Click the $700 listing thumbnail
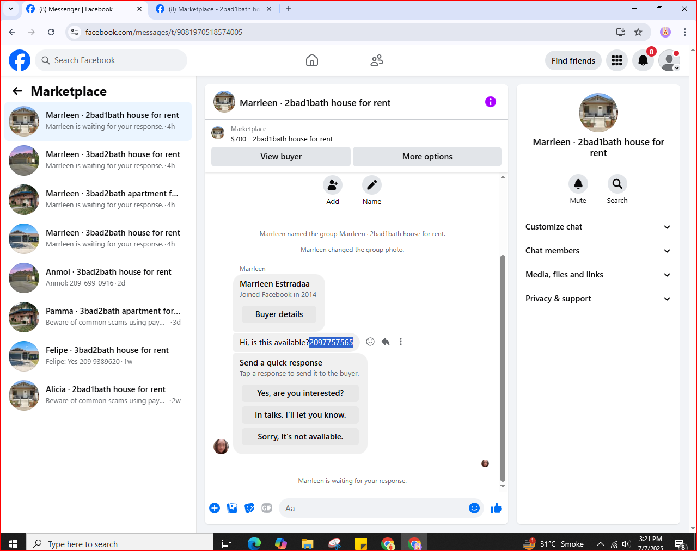 click(x=218, y=133)
